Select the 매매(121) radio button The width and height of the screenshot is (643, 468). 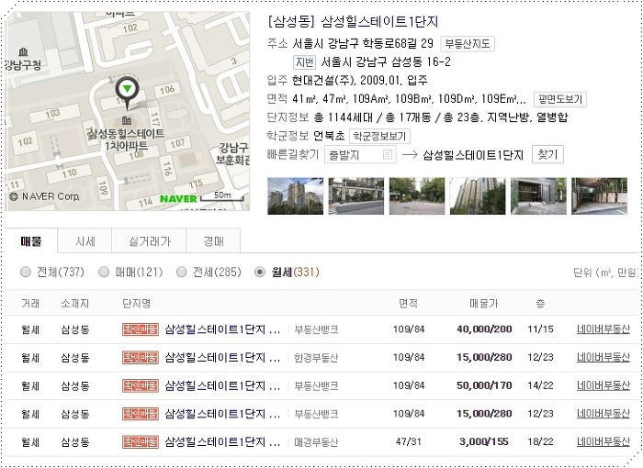[x=104, y=273]
